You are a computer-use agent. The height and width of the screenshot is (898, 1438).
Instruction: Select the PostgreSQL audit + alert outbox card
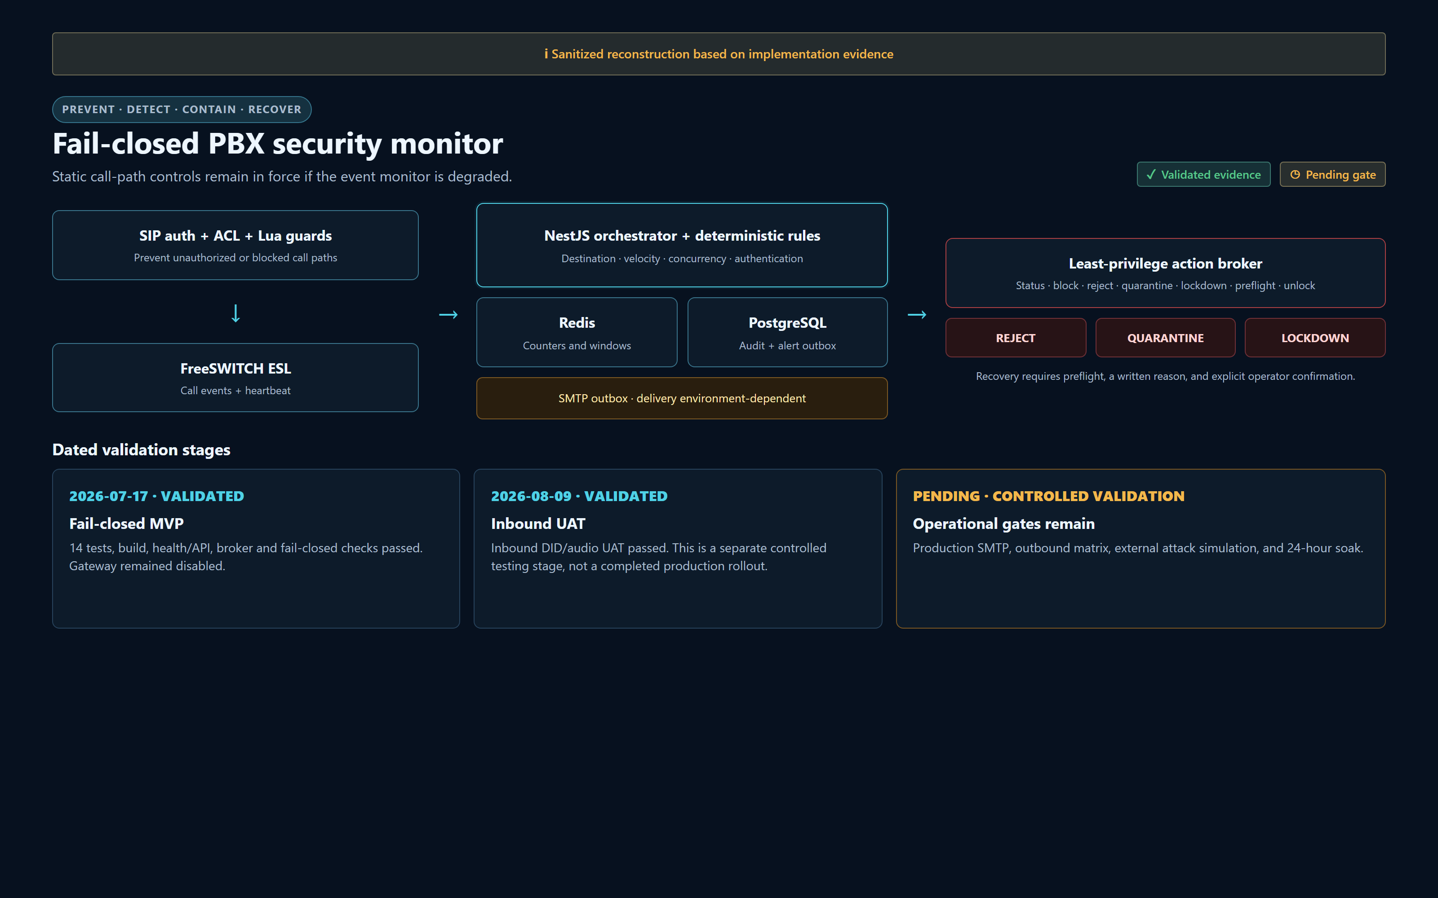pyautogui.click(x=787, y=333)
